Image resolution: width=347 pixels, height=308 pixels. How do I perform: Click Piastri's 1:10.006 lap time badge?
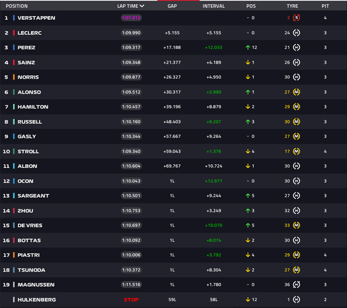point(131,255)
